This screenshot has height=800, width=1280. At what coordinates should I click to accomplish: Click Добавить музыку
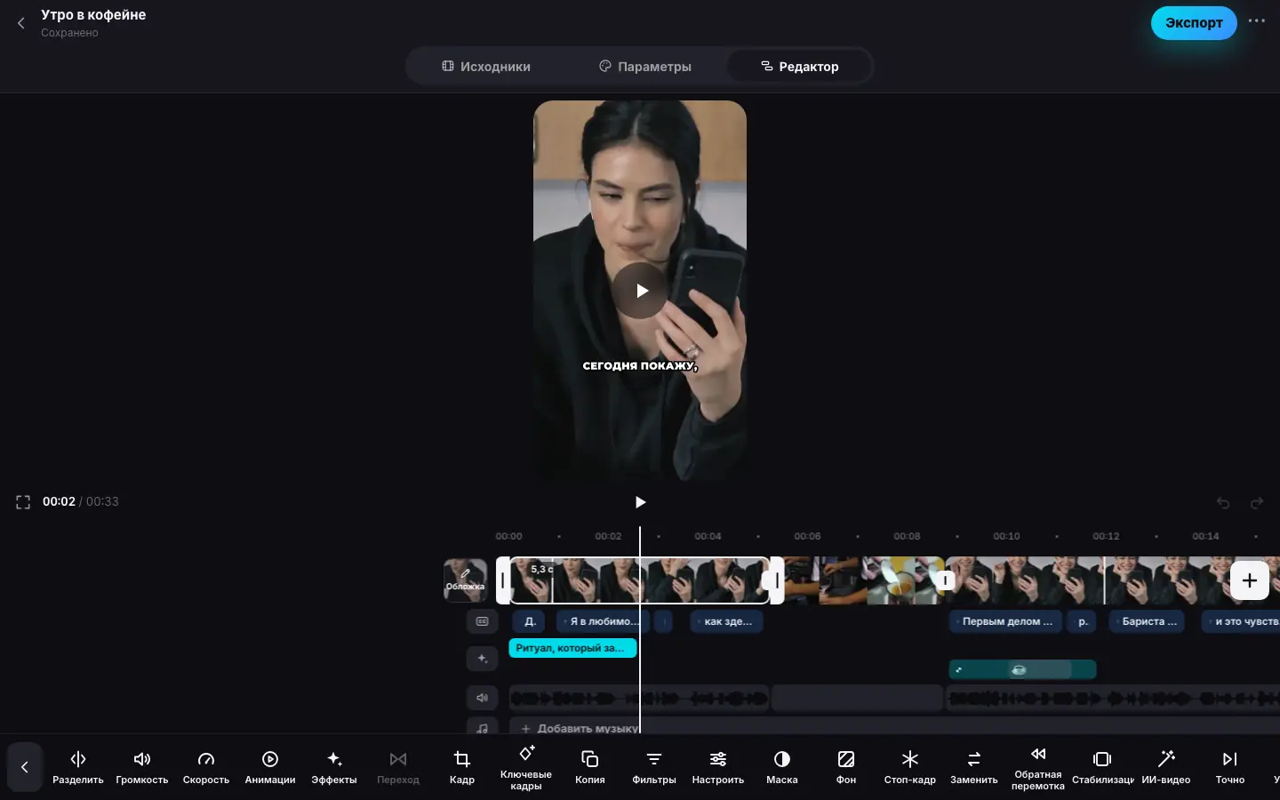click(580, 728)
